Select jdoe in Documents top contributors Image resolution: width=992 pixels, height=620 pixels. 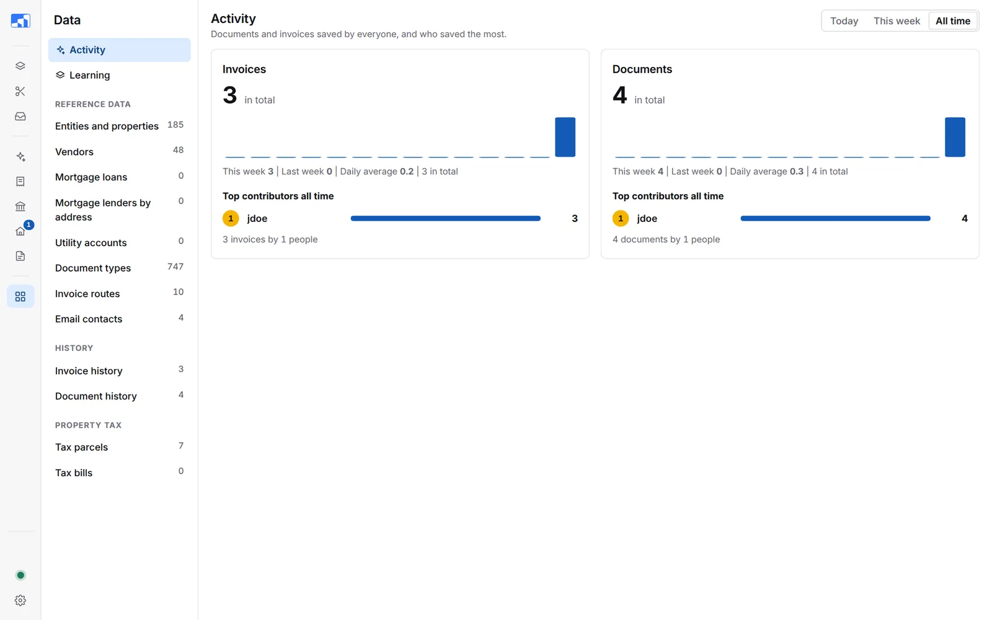tap(647, 218)
